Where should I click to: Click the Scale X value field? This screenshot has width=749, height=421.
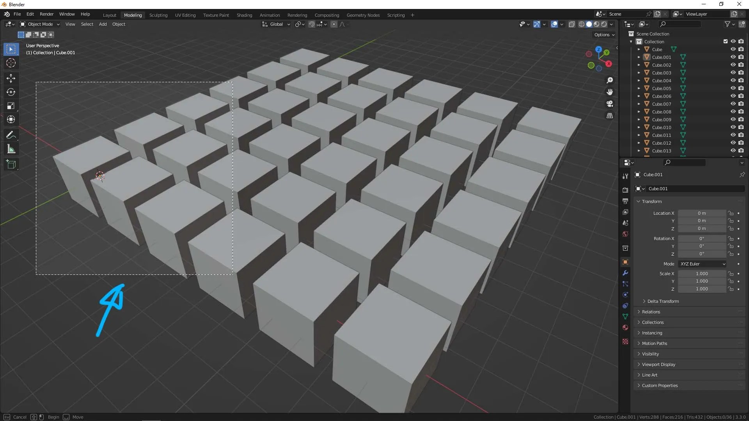tap(702, 274)
